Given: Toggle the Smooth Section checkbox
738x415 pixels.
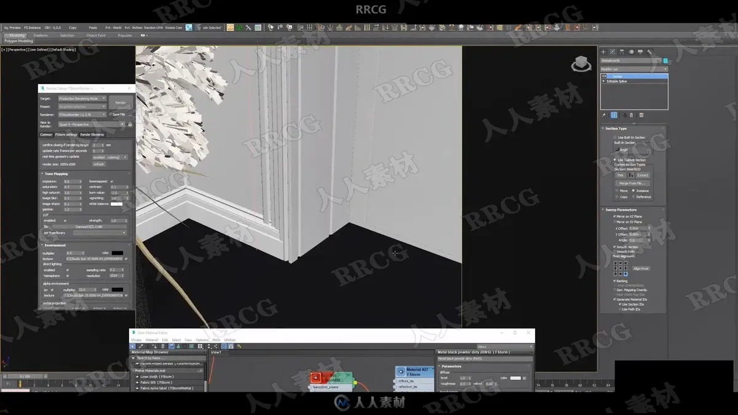Looking at the screenshot, I should point(614,247).
